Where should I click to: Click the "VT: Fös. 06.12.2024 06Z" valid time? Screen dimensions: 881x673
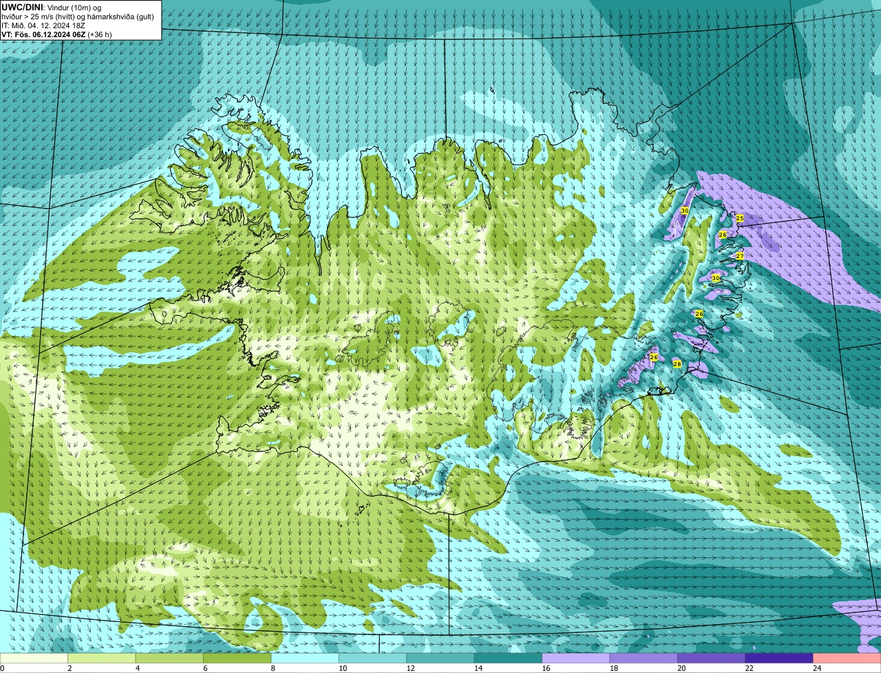point(43,34)
